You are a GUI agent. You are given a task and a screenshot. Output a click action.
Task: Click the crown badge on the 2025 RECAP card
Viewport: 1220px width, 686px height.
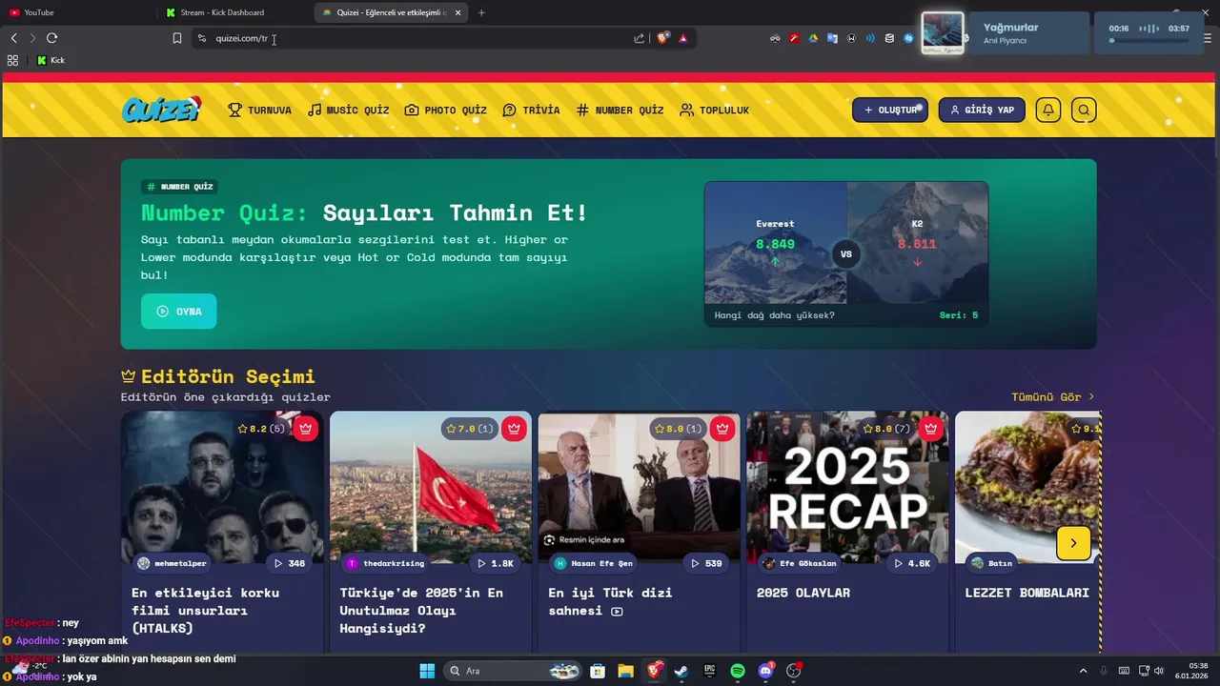tap(931, 429)
